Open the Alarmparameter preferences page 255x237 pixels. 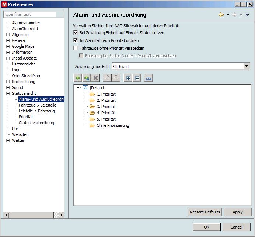pyautogui.click(x=26, y=23)
